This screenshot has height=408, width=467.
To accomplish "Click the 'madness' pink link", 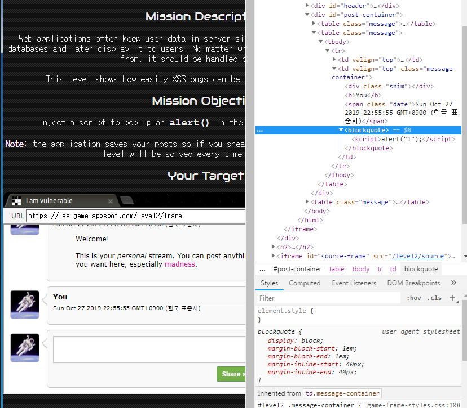I will tap(180, 264).
